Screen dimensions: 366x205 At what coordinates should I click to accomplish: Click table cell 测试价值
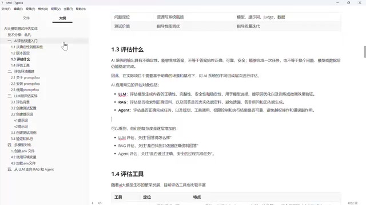pos(122,26)
